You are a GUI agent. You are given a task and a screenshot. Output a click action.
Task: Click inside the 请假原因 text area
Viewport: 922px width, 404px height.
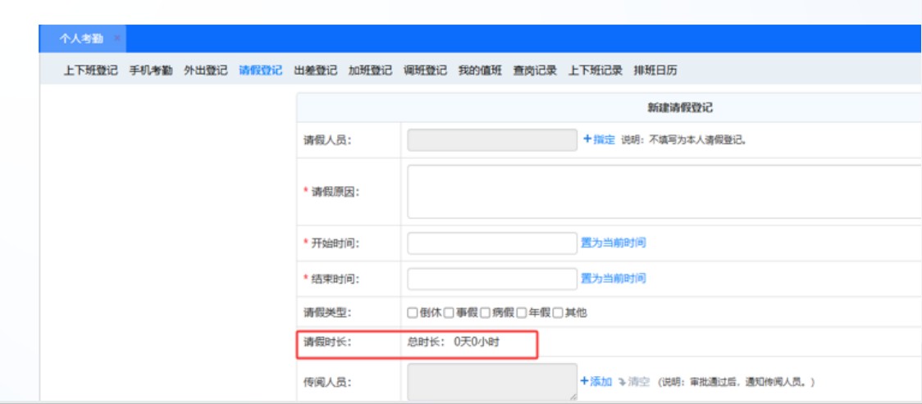663,191
